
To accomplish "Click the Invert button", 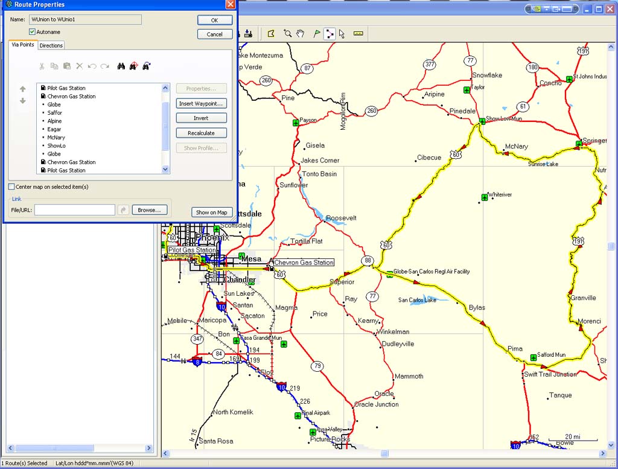I will (x=202, y=118).
